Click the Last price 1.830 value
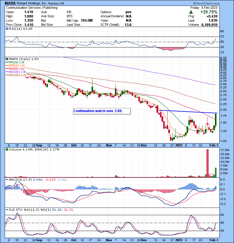 point(213,20)
